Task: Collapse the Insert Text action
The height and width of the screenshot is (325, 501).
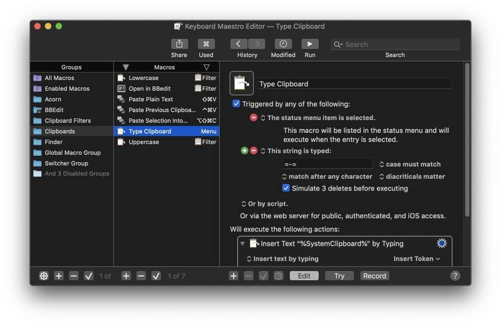Action: [x=242, y=243]
